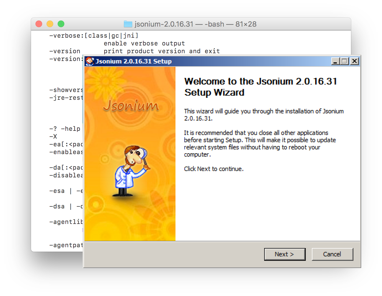Image resolution: width=382 pixels, height=296 pixels.
Task: Click the "-enableas" option in Terminal
Action: [x=66, y=152]
